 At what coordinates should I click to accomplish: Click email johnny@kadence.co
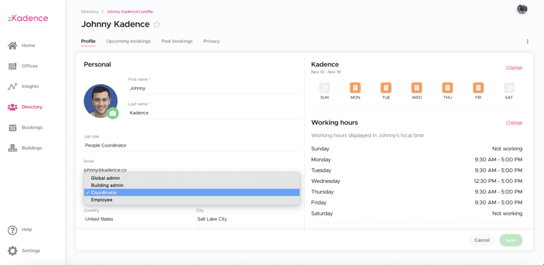coord(105,170)
